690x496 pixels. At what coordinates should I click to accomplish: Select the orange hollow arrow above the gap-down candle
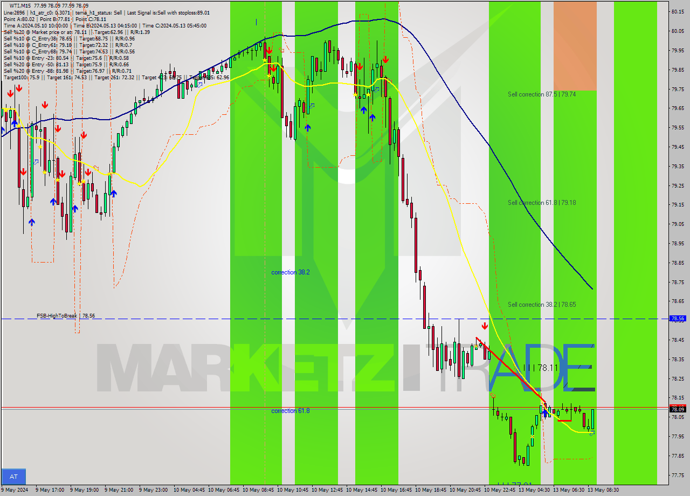pyautogui.click(x=493, y=396)
